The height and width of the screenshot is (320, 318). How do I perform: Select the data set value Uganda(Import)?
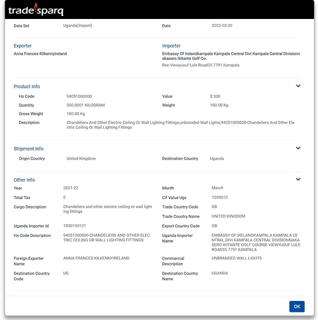coord(77,25)
